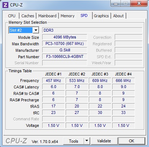This screenshot has height=147, width=149.
Task: Click the JEDEC #4 column header
Action: click(x=123, y=74)
